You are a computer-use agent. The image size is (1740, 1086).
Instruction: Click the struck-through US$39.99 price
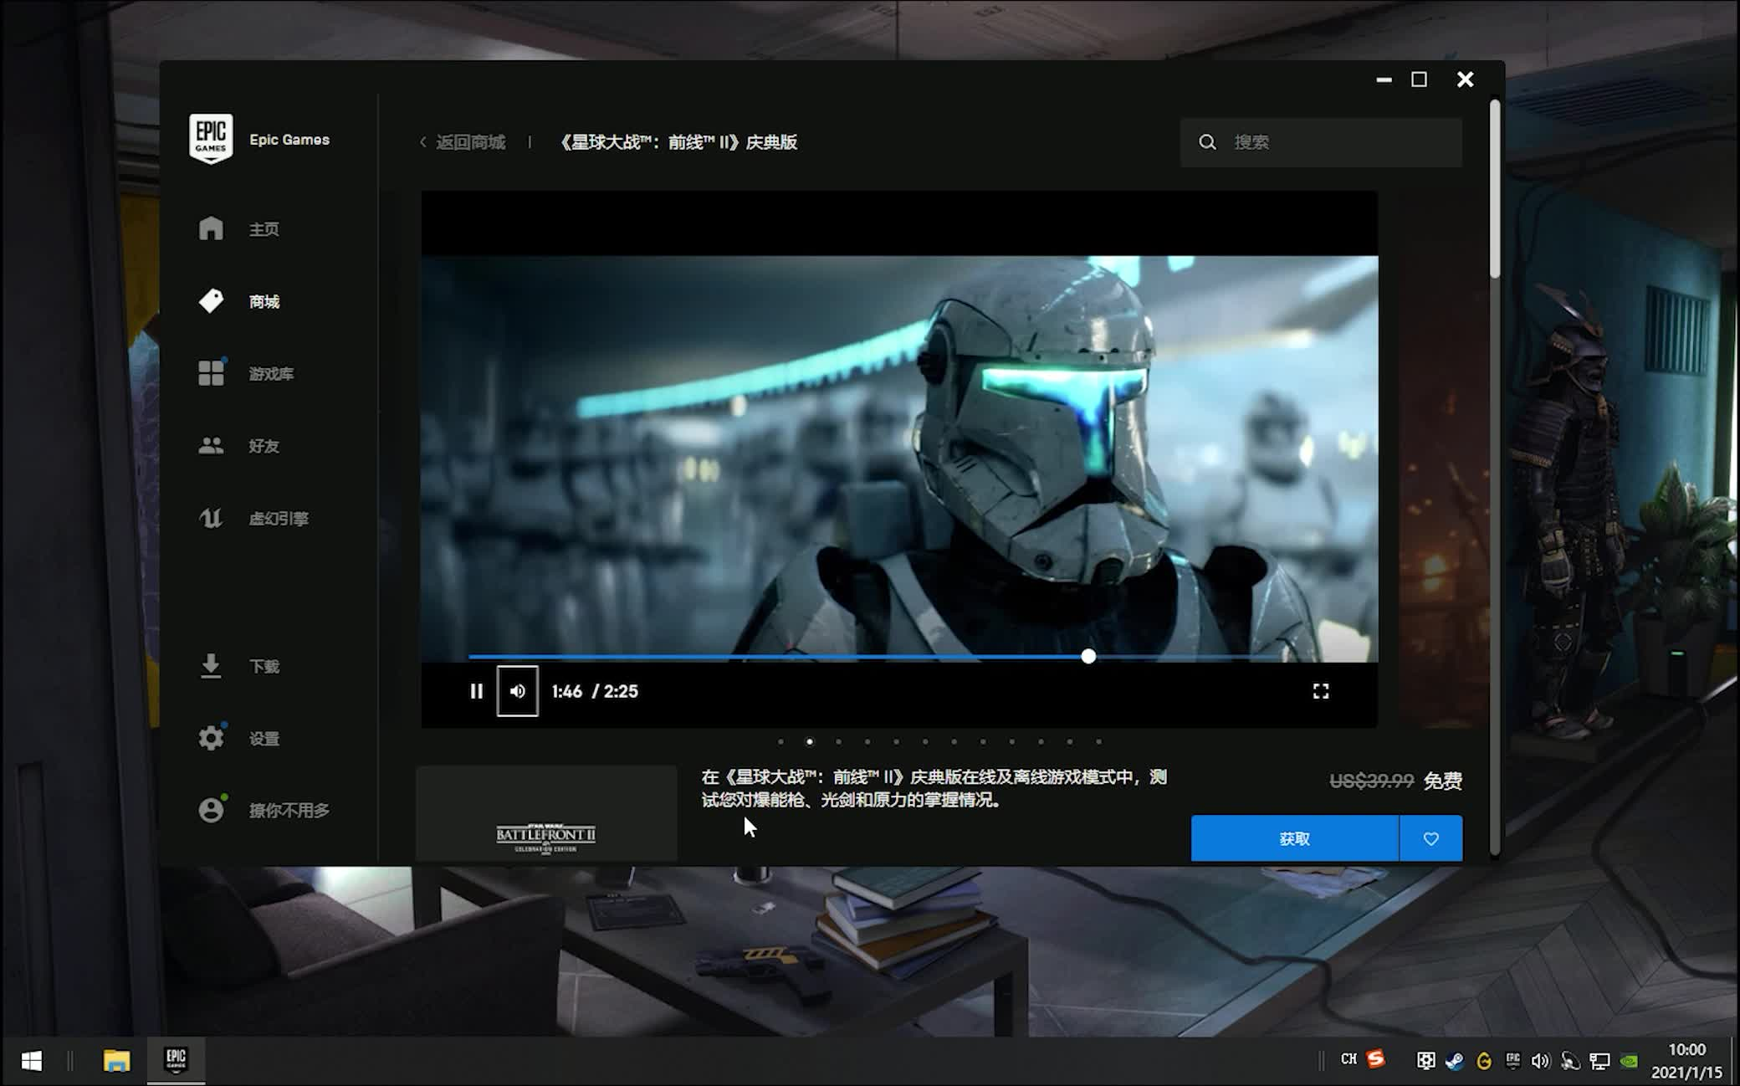[1372, 781]
